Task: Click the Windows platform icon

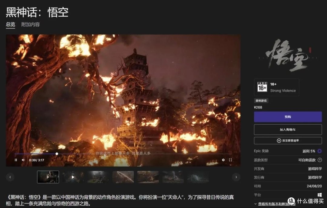Action: [319, 195]
